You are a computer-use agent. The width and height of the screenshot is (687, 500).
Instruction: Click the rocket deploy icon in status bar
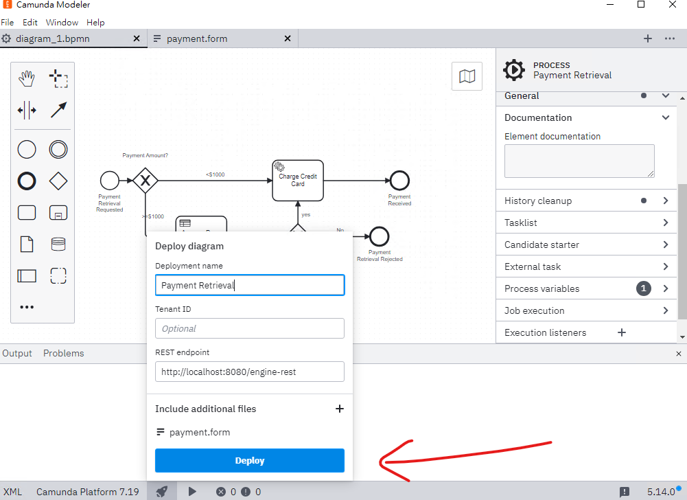(162, 492)
